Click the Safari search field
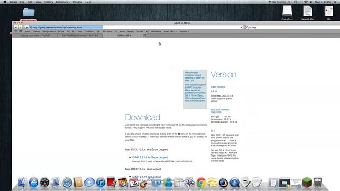This screenshot has height=191, width=340. point(293,27)
